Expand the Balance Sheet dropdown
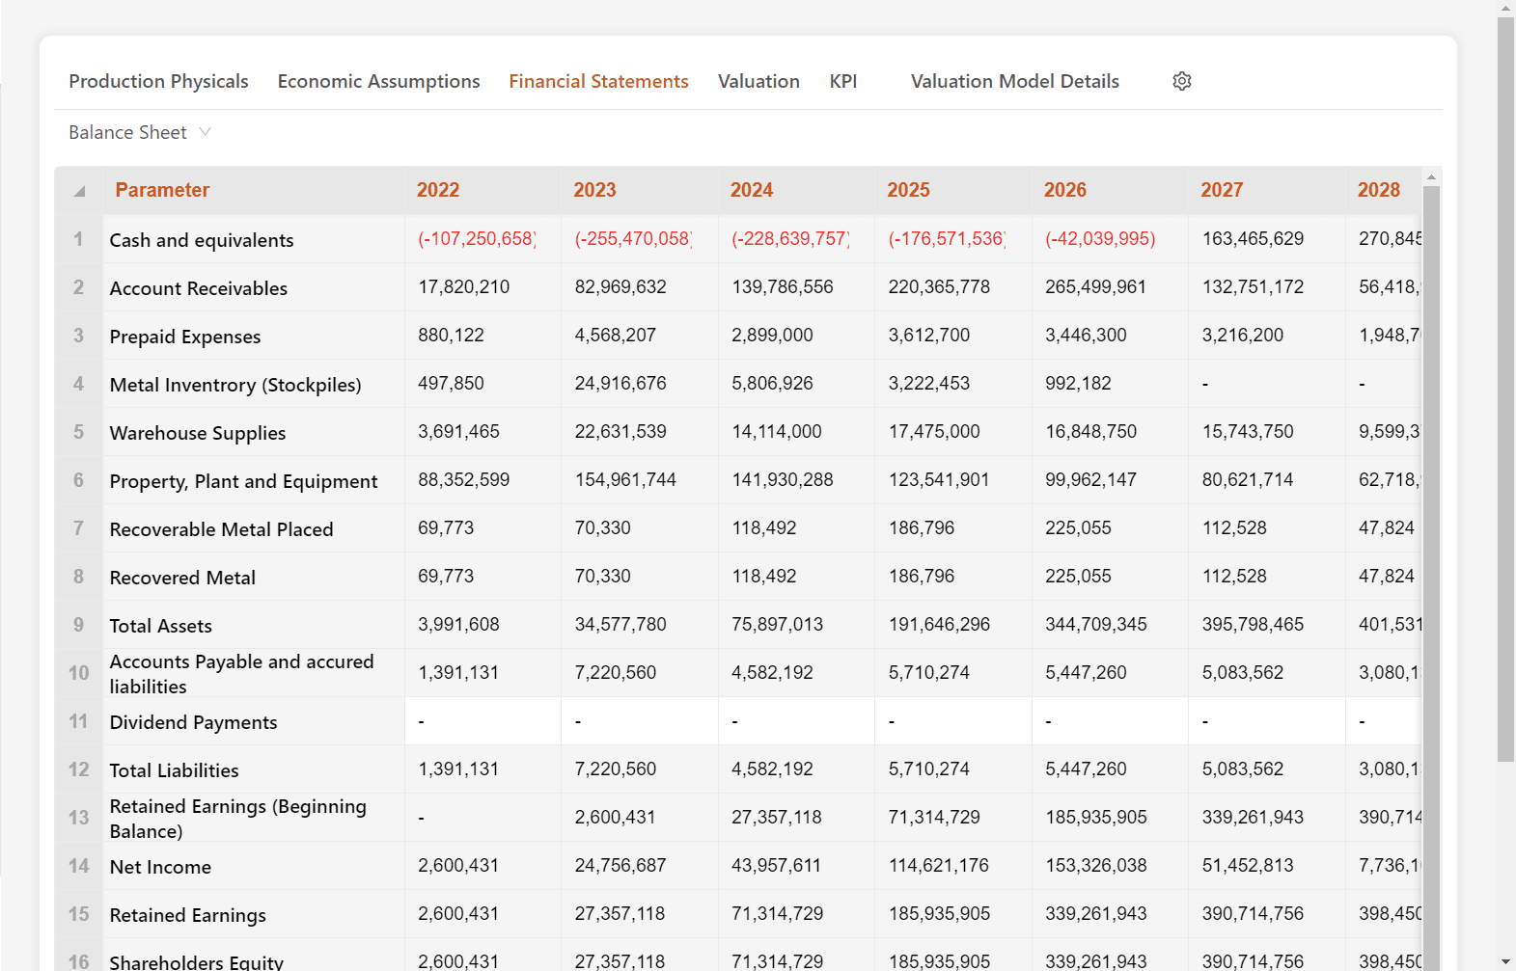The image size is (1516, 971). pyautogui.click(x=128, y=132)
